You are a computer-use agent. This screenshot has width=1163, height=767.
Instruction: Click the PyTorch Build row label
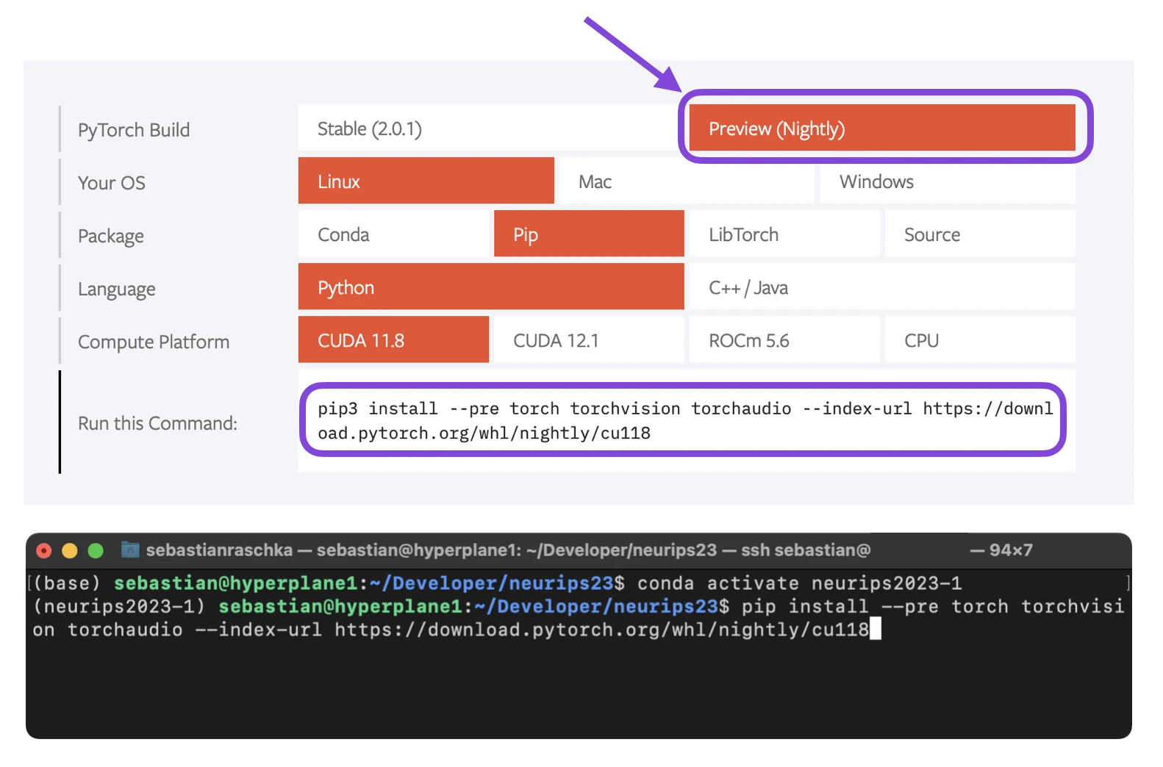tap(134, 130)
